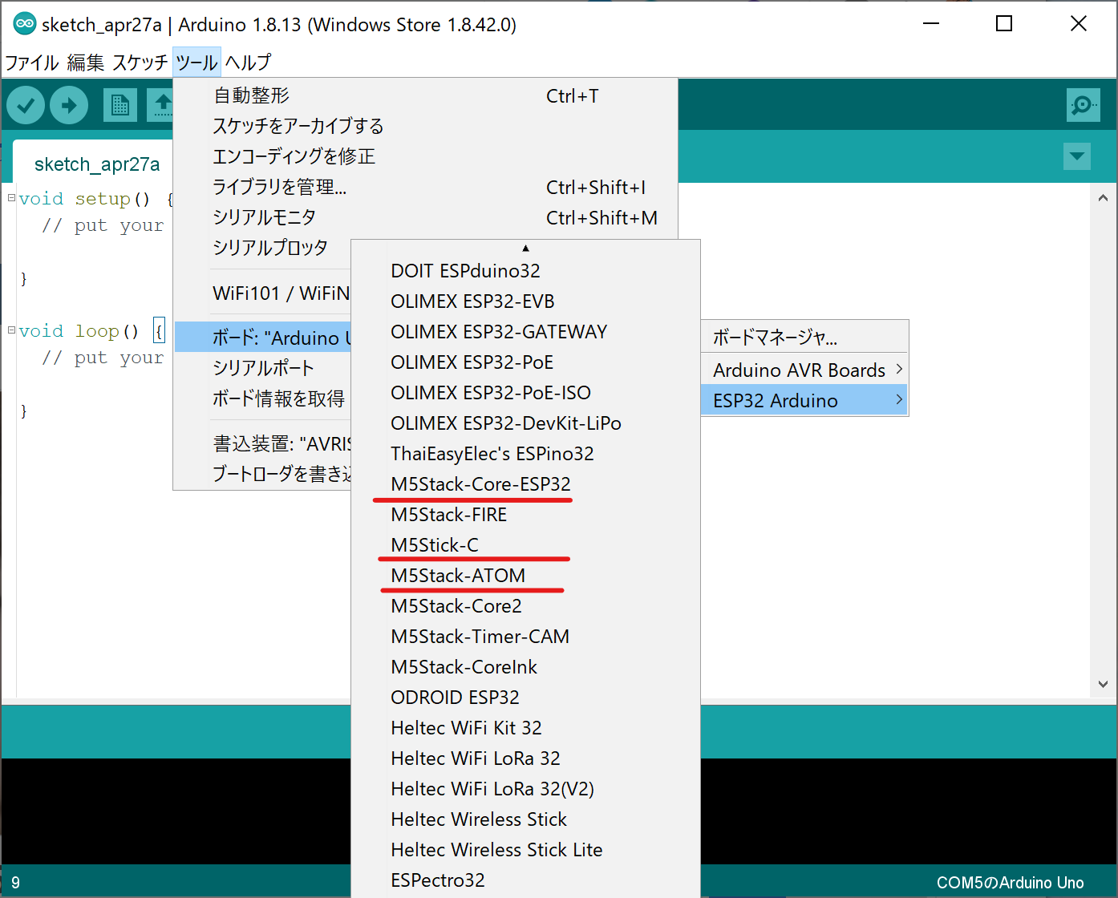This screenshot has height=898, width=1118.
Task: Select board DOIT ESPduino32
Action: (525, 271)
